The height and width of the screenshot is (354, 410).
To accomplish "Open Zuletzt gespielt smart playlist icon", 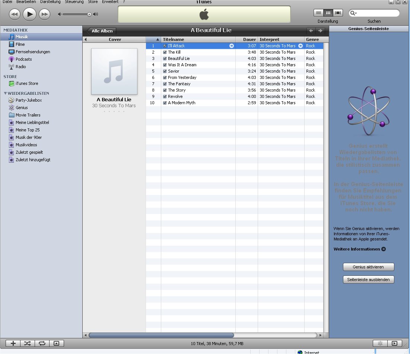I will (x=11, y=152).
